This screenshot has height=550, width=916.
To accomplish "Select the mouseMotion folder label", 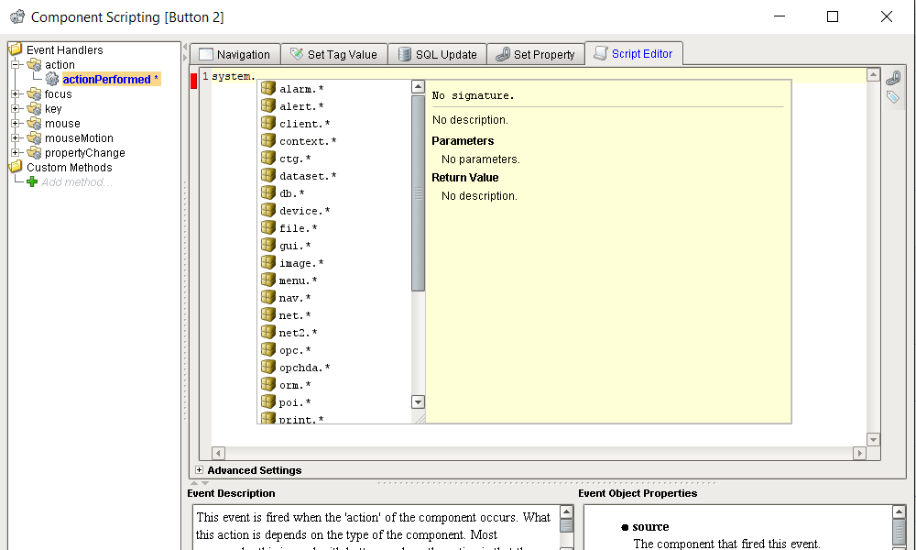I will [79, 137].
